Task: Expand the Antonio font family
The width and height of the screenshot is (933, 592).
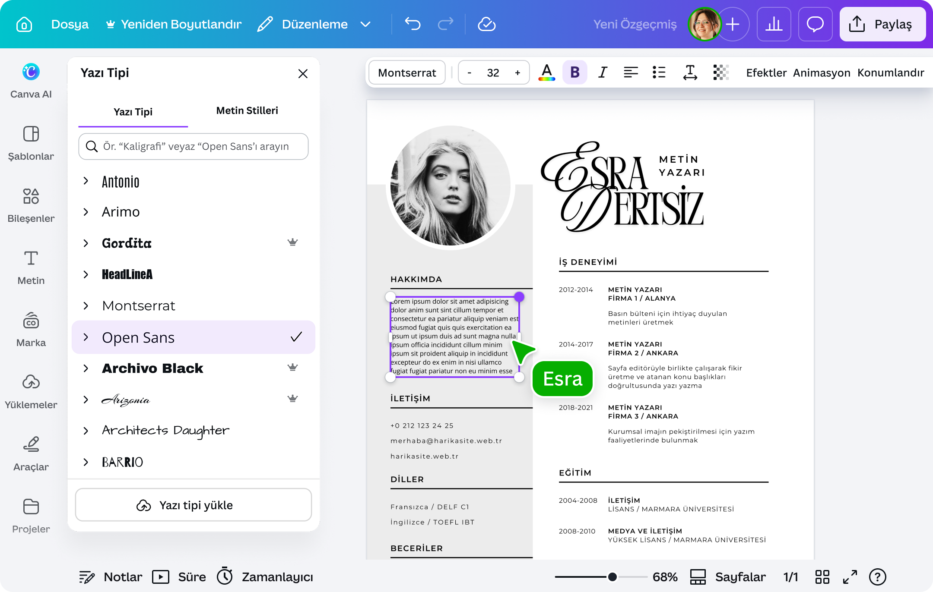Action: click(86, 181)
